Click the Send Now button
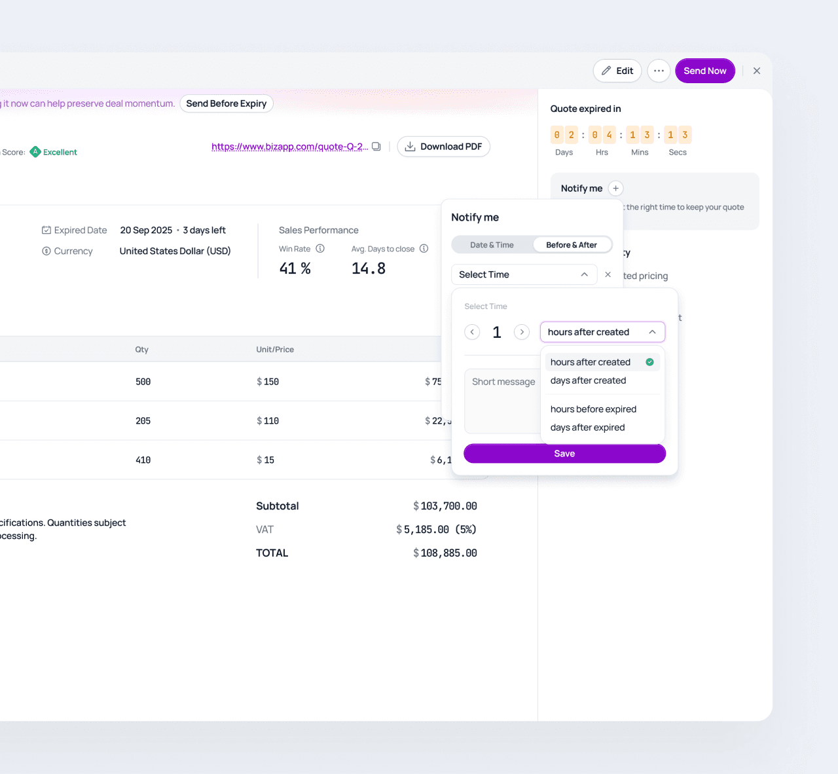 [x=705, y=71]
